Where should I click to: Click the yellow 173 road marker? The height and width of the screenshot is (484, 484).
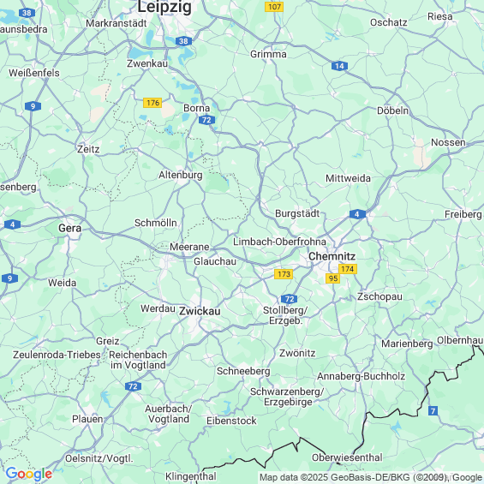tap(284, 274)
